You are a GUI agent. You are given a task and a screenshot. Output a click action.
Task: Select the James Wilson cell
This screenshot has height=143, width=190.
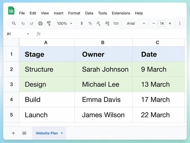point(104,115)
